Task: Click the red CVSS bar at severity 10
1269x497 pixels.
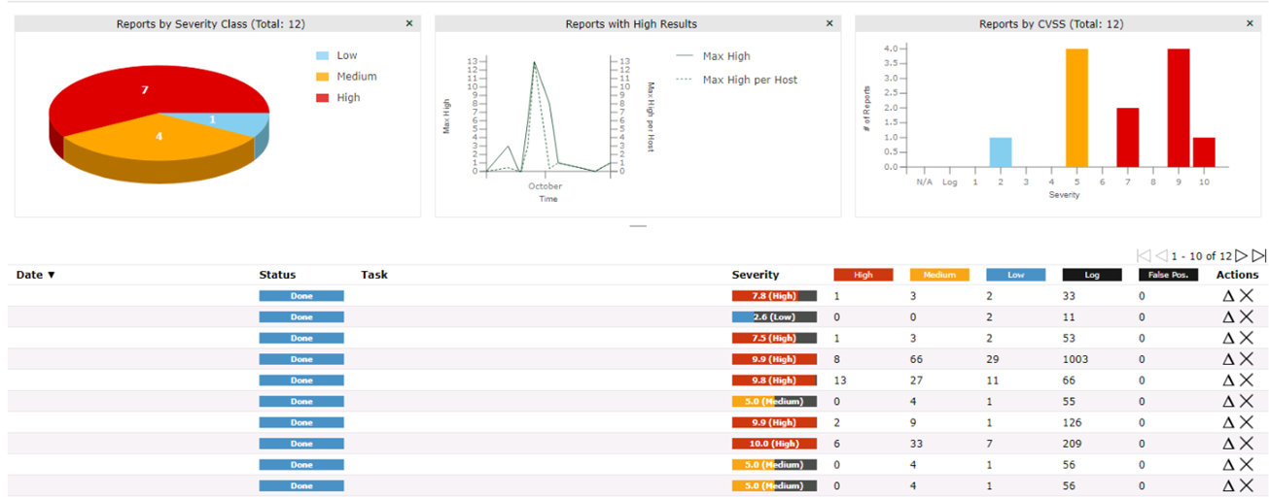Action: [1204, 152]
